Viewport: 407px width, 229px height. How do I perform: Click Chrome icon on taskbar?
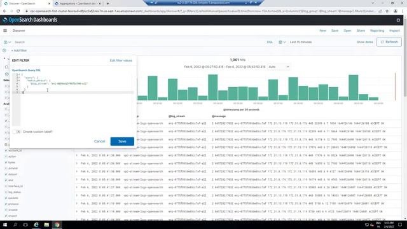(57, 225)
